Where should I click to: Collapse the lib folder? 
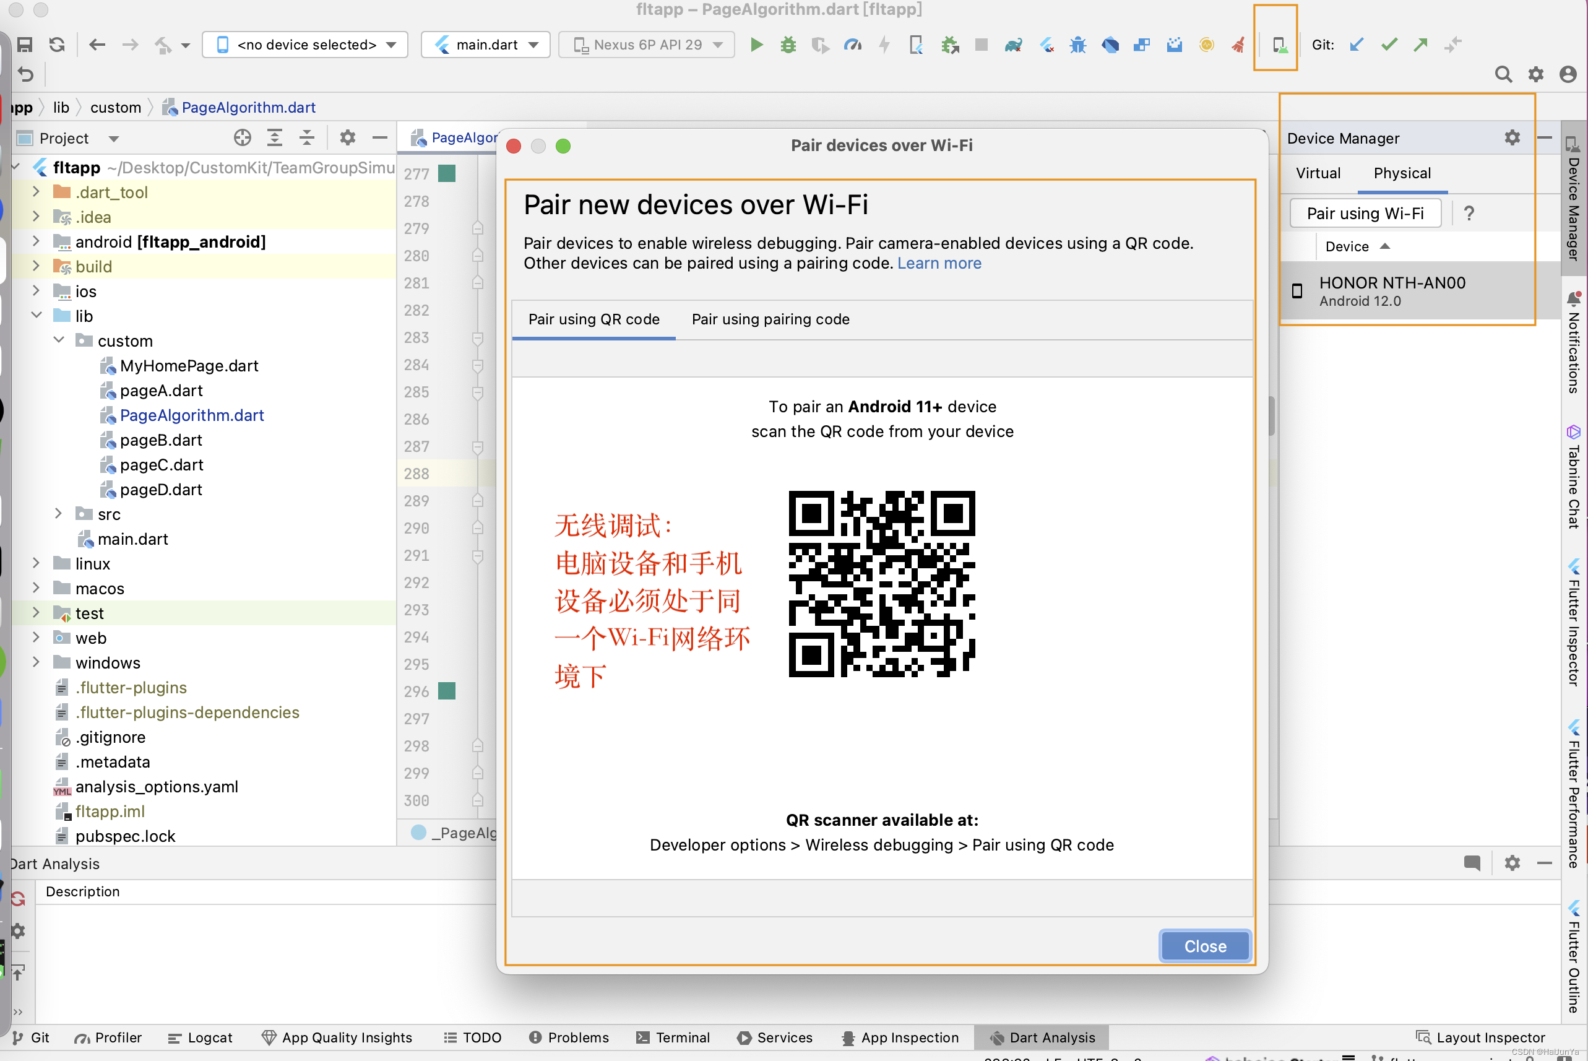[x=36, y=316]
